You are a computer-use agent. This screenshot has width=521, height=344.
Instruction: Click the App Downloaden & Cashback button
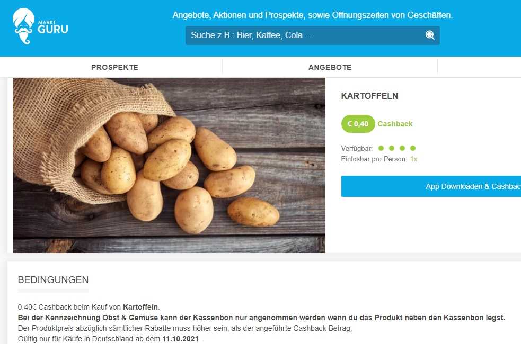click(431, 186)
